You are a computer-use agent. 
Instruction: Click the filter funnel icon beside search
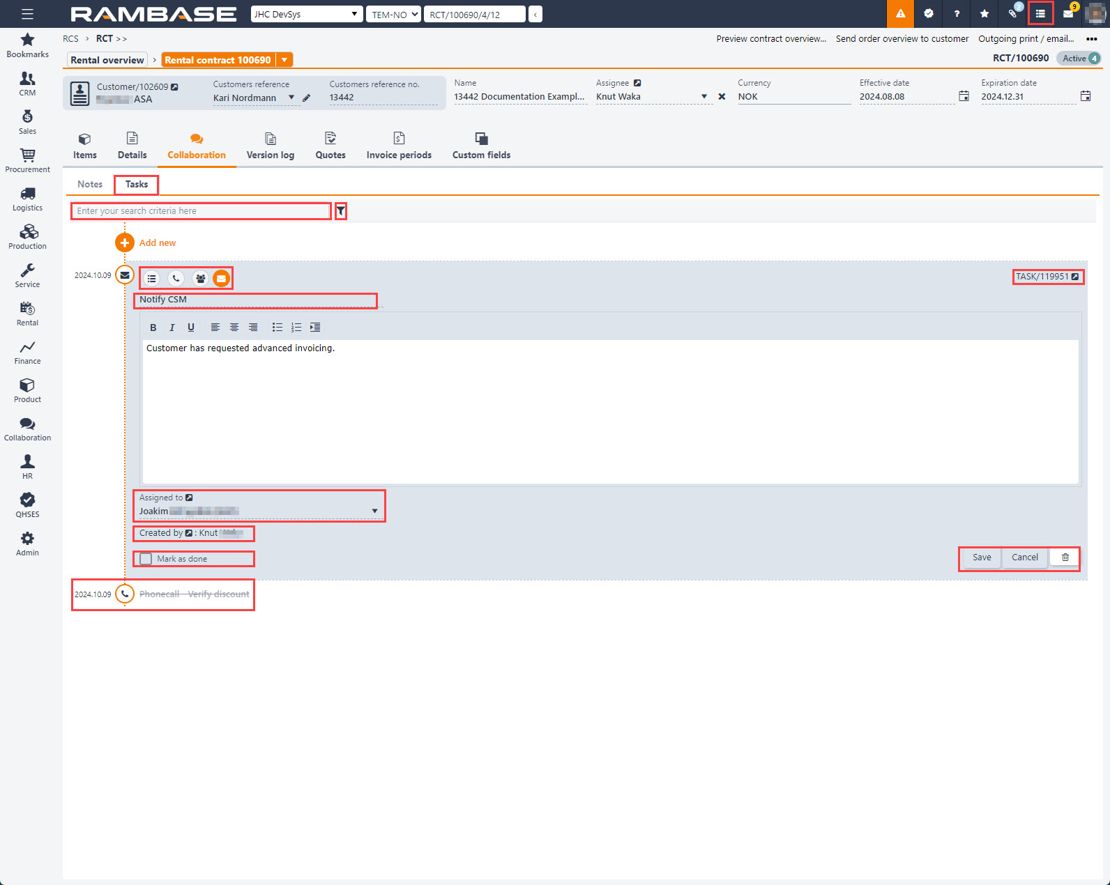point(341,211)
